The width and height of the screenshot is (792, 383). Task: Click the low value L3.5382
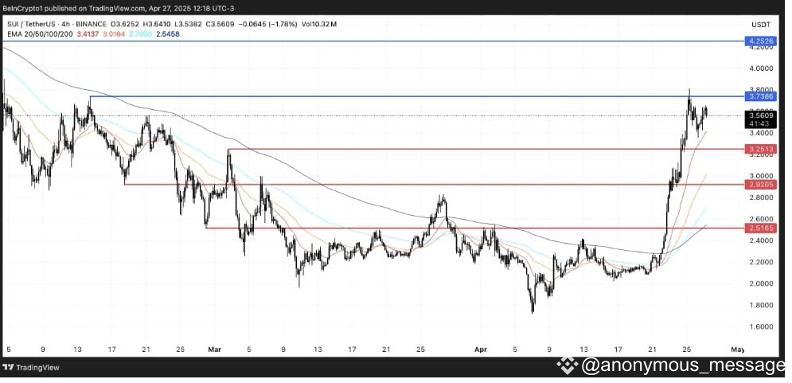pyautogui.click(x=189, y=24)
